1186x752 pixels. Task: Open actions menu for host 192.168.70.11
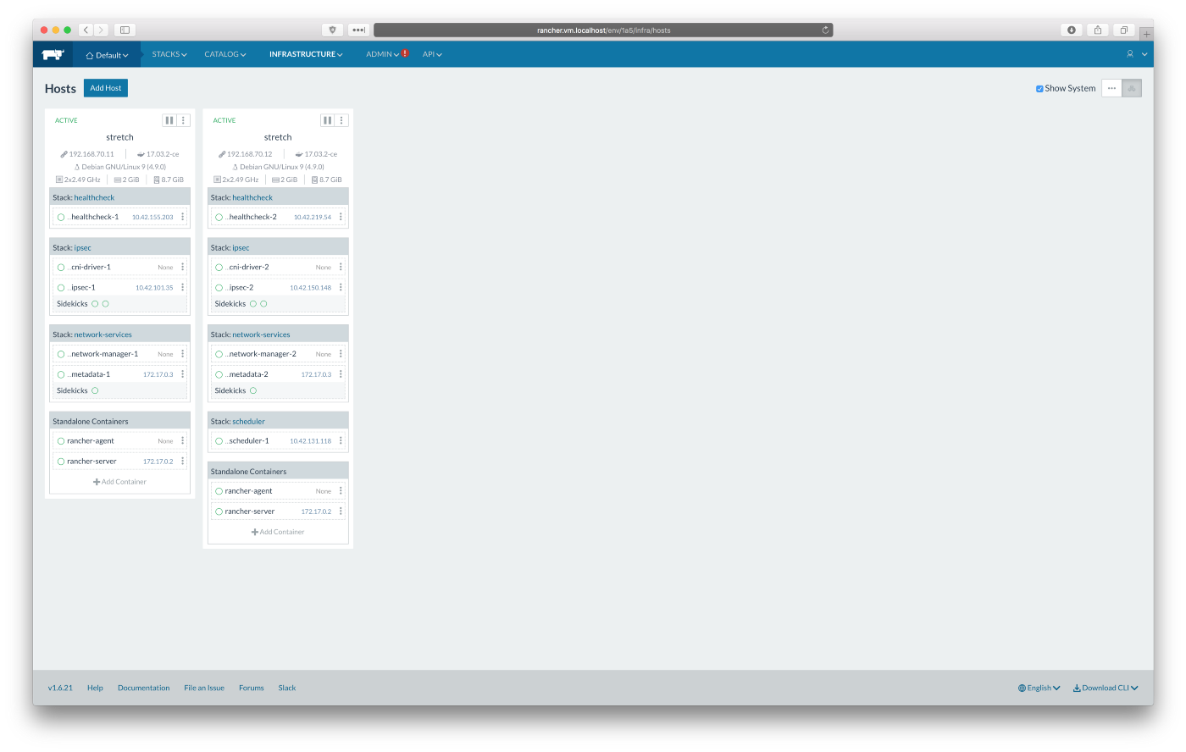point(183,120)
